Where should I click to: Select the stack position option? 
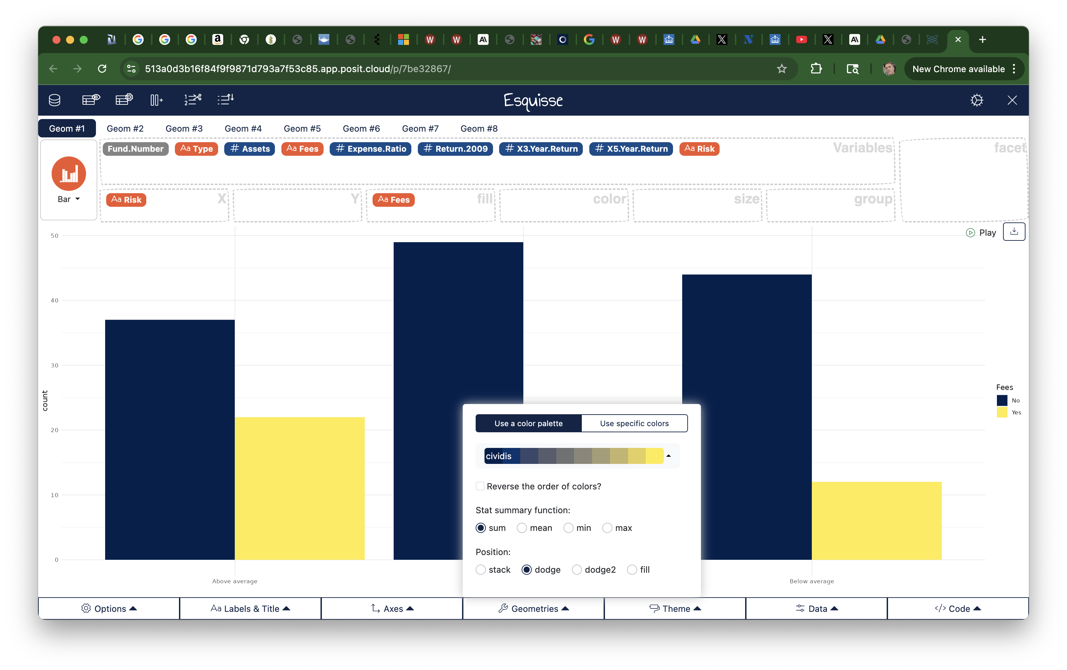pos(481,570)
